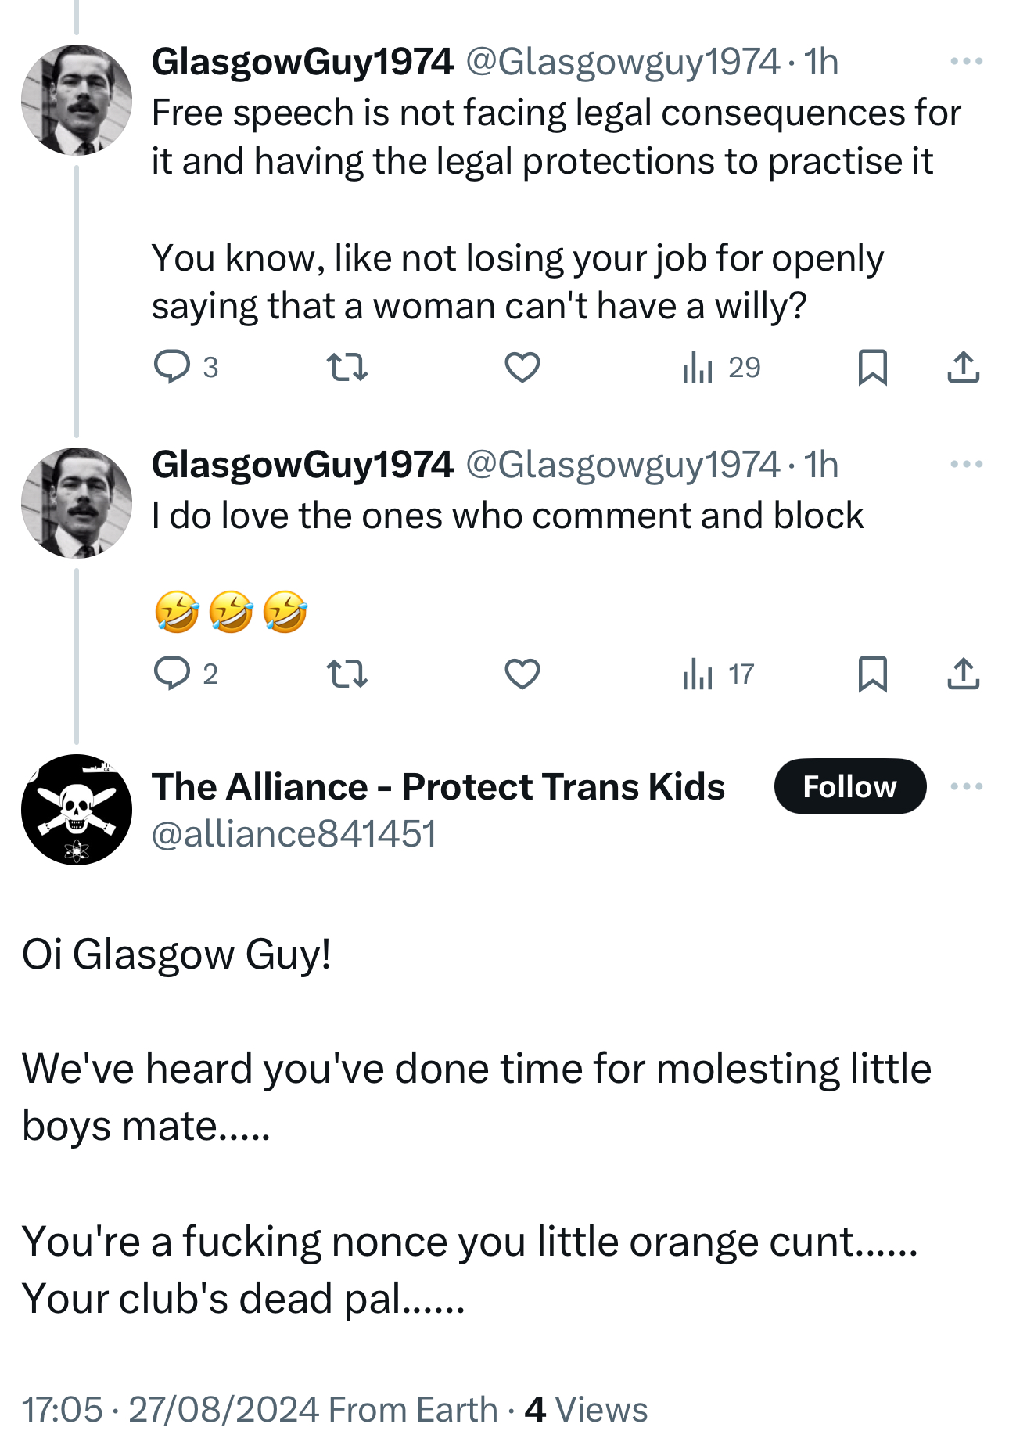Follow The Alliance account

[849, 786]
